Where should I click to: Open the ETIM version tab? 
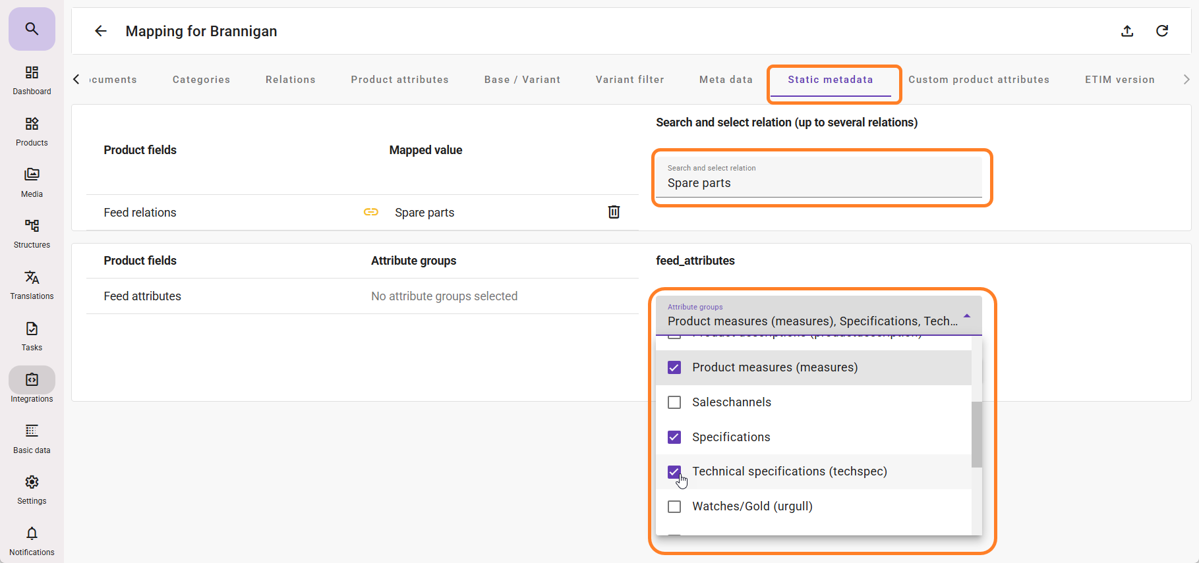[1119, 80]
